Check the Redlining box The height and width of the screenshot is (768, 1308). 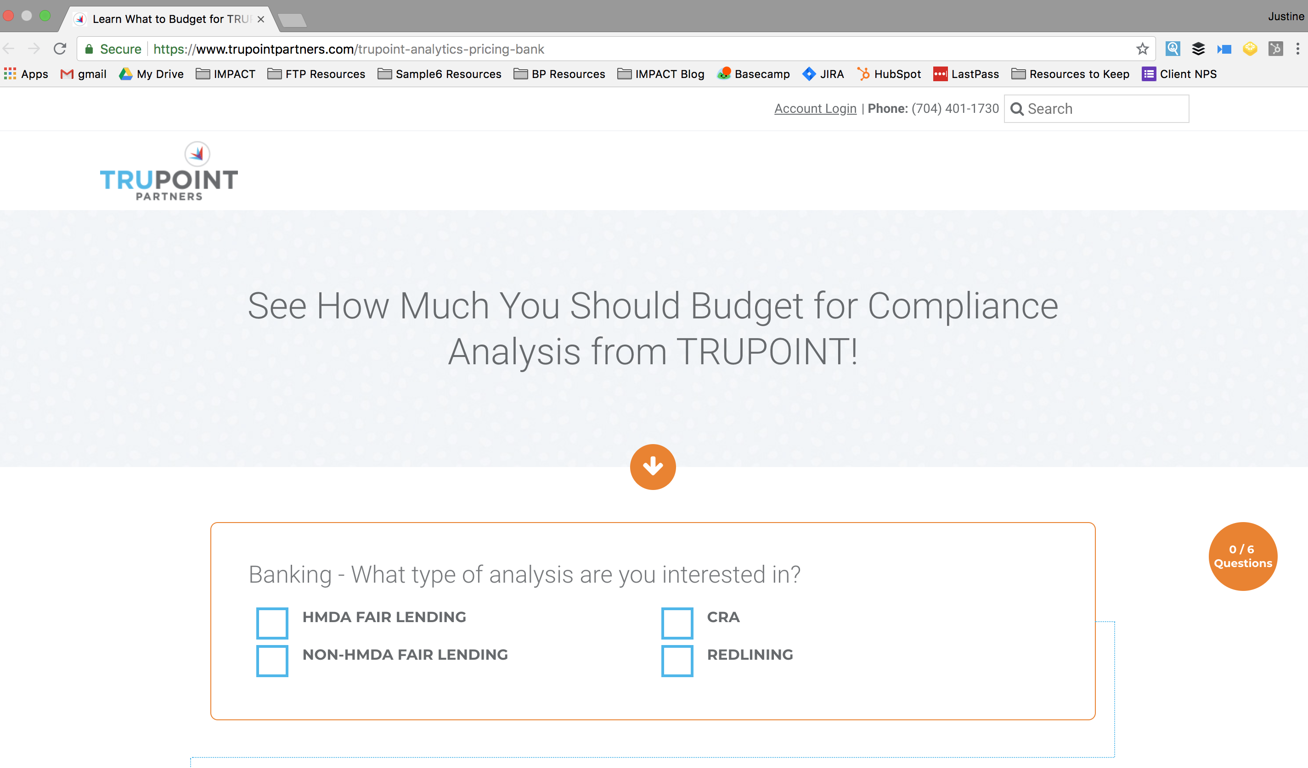(x=677, y=661)
